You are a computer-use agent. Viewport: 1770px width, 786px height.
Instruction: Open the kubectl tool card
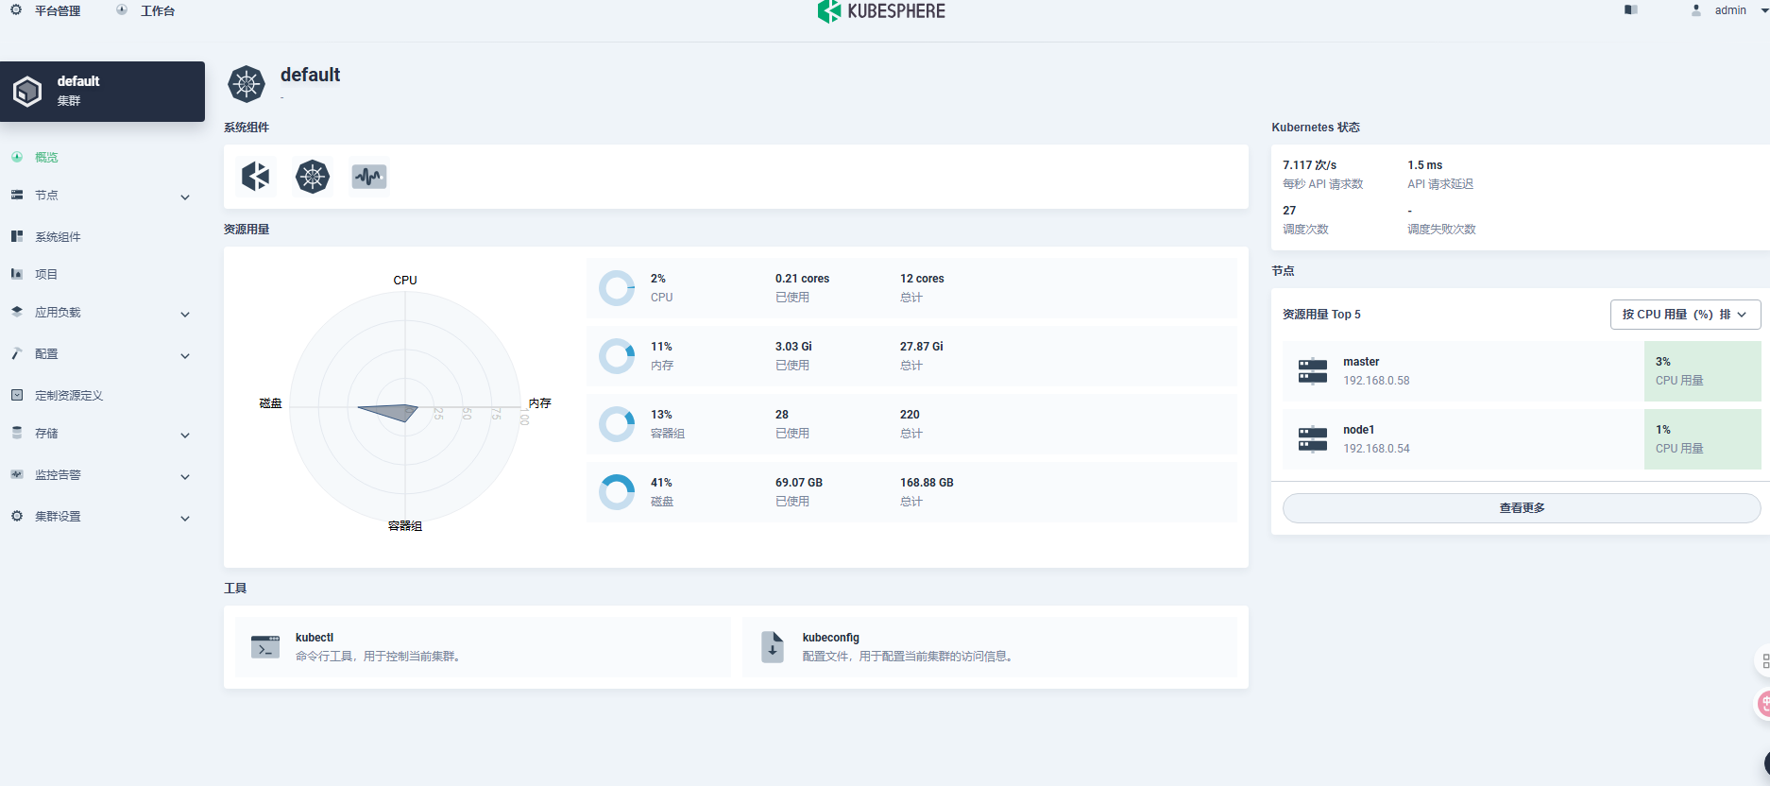[483, 647]
